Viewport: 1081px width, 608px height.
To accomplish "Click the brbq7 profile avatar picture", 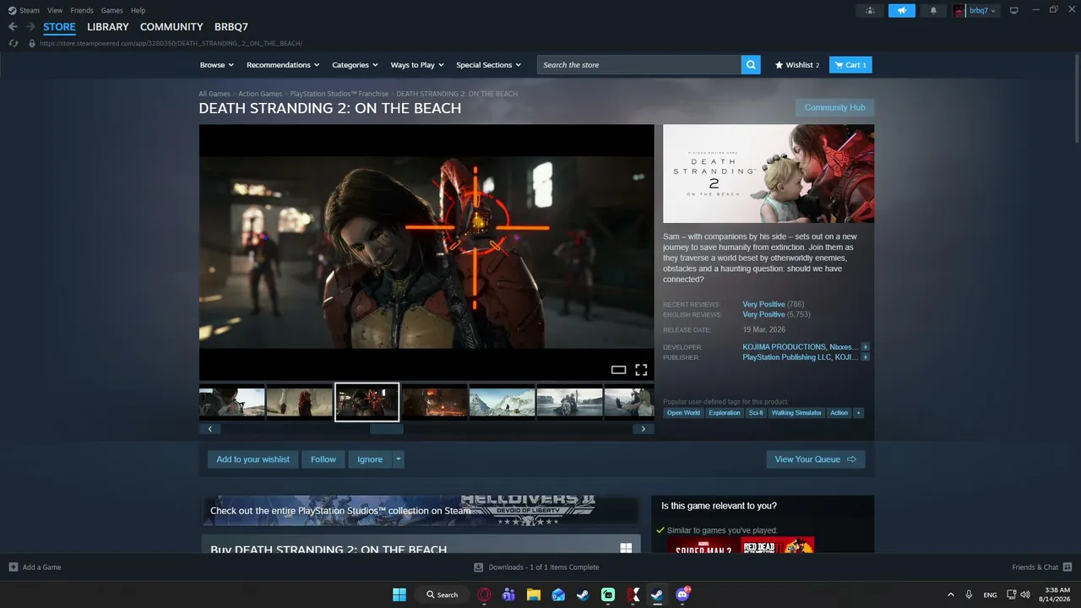I will click(959, 11).
